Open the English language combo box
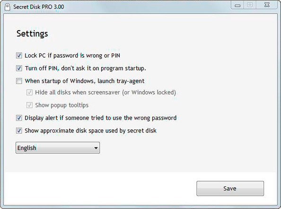This screenshot has height=209, width=281. pos(58,148)
